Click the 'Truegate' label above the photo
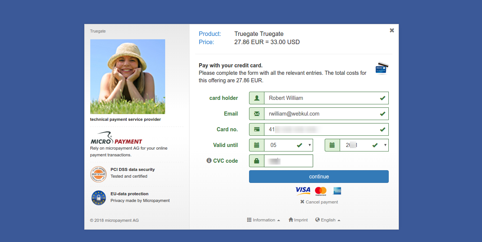 98,31
